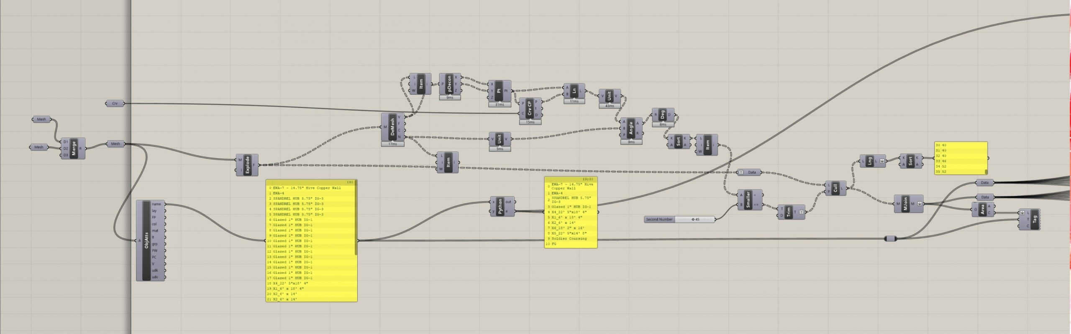Click the Crv parameter node
This screenshot has height=334, width=1071.
pyautogui.click(x=115, y=103)
